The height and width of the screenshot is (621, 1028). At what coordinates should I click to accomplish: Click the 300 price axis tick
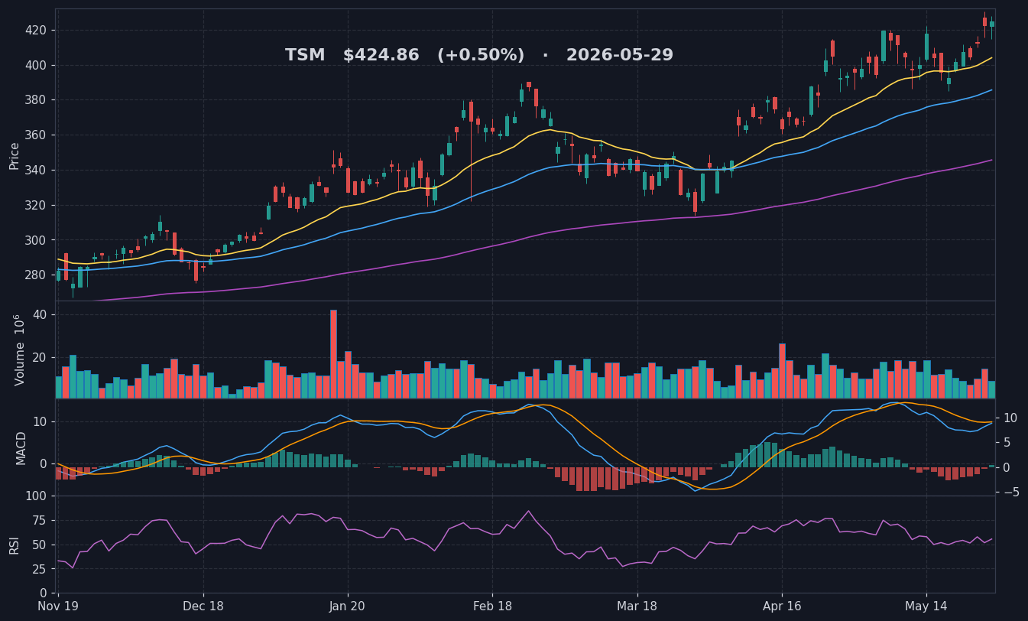[x=36, y=240]
